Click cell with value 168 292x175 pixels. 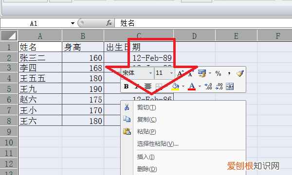(x=83, y=68)
